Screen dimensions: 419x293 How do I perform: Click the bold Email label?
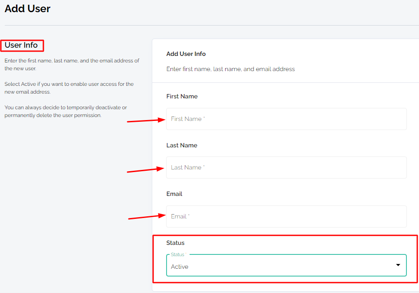click(174, 194)
